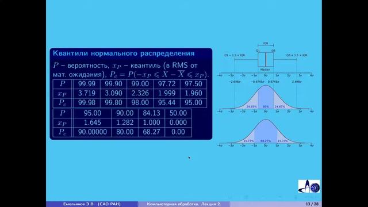Screen dimensions: 368x207
Task: Select the table cell 99.00
Action: point(140,84)
